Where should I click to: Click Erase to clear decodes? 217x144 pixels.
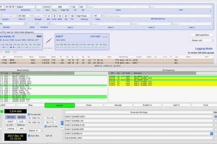pos(89,105)
